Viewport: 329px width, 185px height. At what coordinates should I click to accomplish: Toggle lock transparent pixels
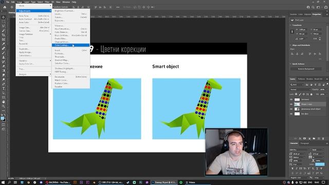[x=296, y=95]
